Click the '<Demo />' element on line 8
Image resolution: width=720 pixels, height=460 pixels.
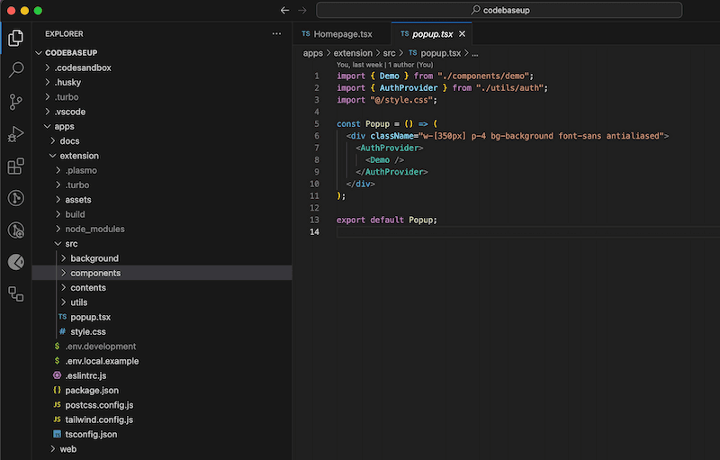click(x=384, y=159)
